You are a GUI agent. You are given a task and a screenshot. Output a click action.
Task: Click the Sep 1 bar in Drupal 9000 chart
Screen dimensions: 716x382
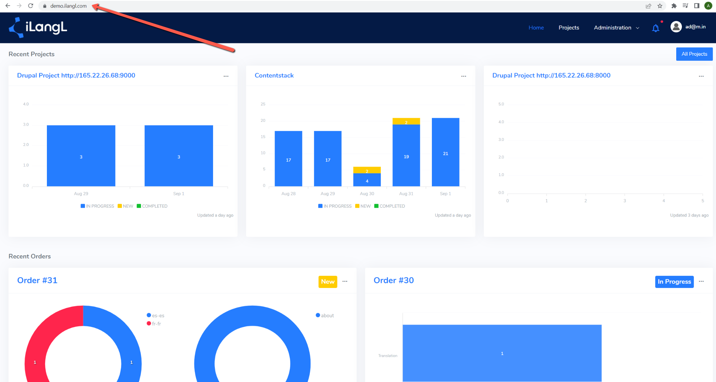pyautogui.click(x=179, y=155)
